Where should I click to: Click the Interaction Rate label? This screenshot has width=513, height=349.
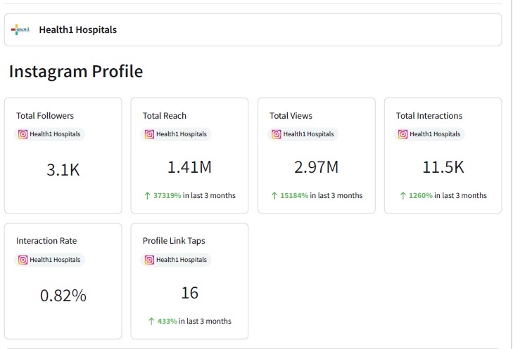click(x=46, y=241)
